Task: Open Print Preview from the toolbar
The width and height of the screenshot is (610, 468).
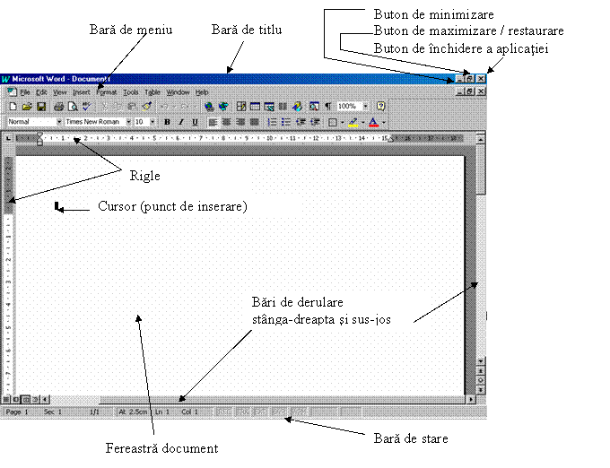Action: click(71, 106)
